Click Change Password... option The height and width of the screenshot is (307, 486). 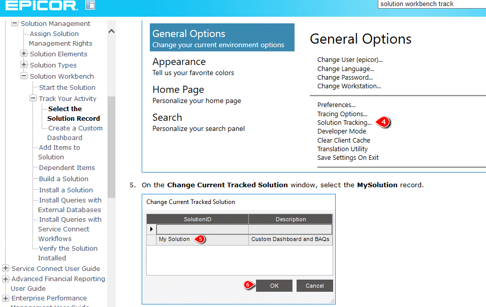tap(345, 78)
